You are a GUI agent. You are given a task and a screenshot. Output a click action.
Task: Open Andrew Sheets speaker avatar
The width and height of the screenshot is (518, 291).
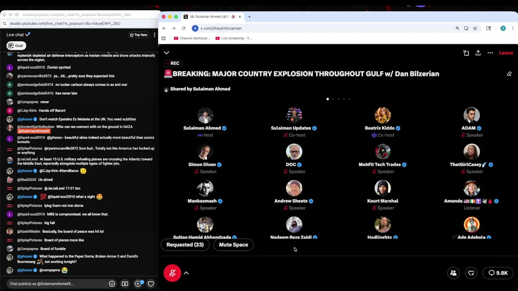tap(294, 188)
